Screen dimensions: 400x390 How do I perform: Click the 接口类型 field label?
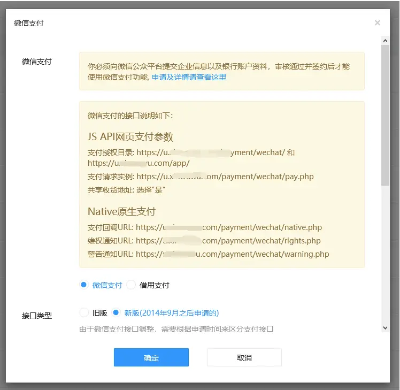click(x=37, y=316)
